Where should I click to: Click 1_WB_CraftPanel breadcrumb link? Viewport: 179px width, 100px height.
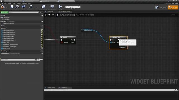click(x=67, y=15)
